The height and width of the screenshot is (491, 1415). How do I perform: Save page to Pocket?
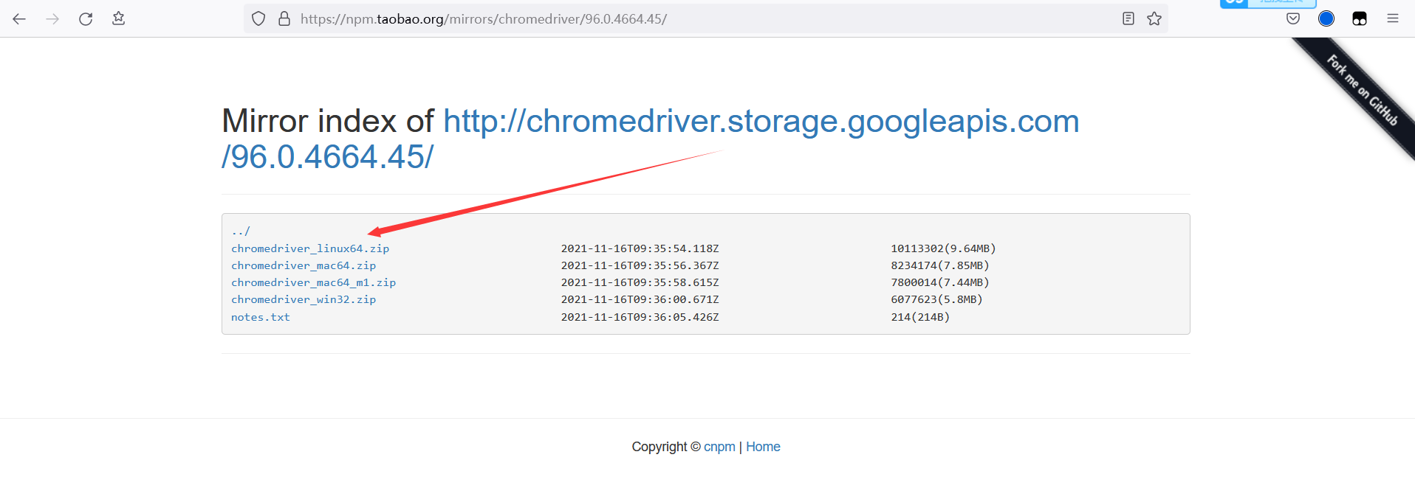[1293, 19]
